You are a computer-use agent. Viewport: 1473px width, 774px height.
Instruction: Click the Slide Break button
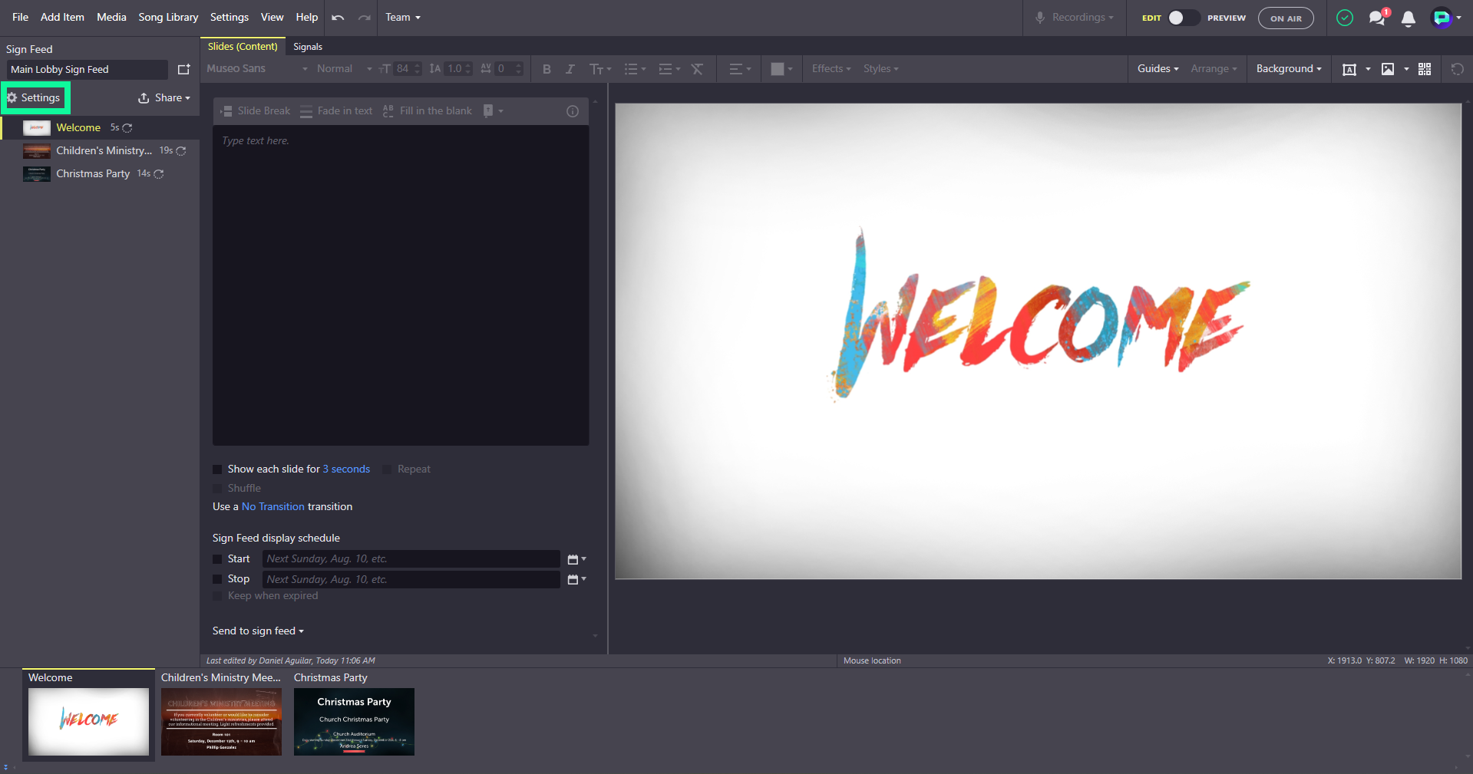(256, 111)
